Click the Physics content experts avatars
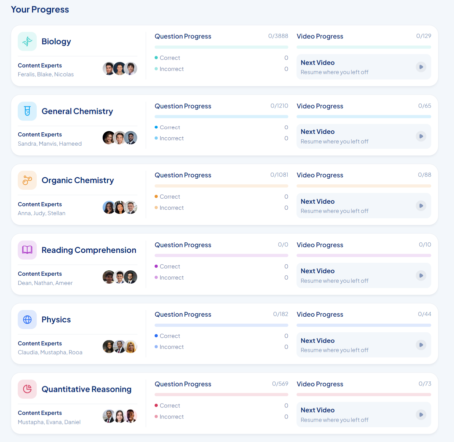 pyautogui.click(x=120, y=347)
